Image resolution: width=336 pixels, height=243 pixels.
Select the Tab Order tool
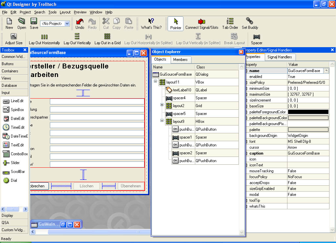click(x=230, y=24)
